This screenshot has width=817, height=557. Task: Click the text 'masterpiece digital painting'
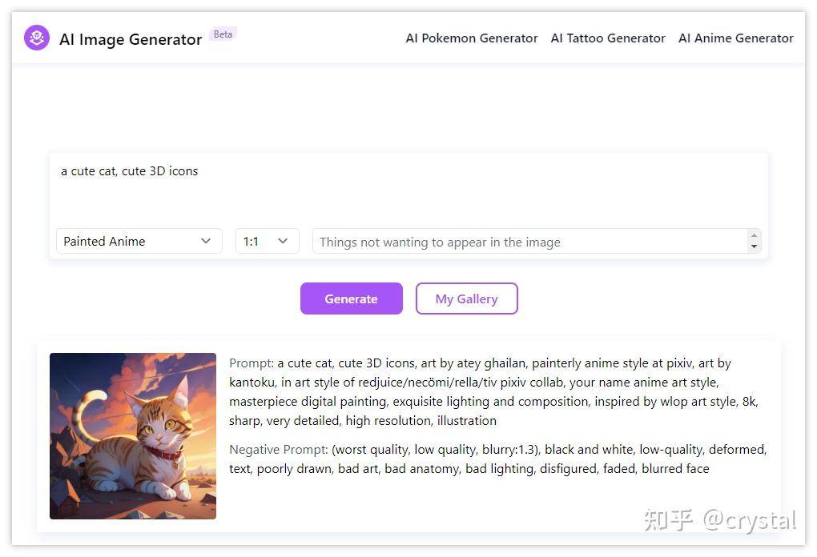308,402
